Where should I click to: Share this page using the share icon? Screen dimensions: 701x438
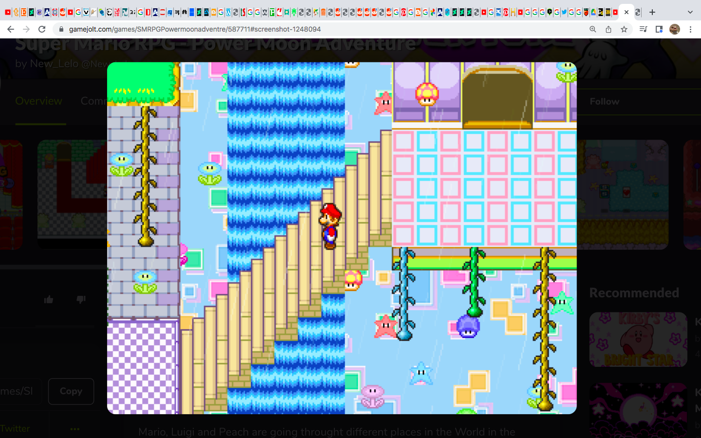pos(609,29)
